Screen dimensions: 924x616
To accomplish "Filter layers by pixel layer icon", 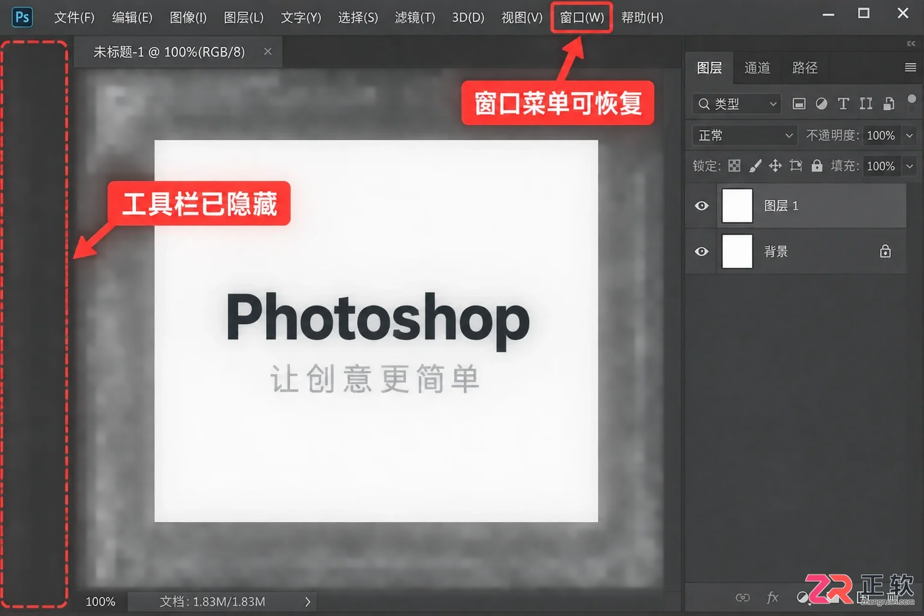I will coord(799,104).
